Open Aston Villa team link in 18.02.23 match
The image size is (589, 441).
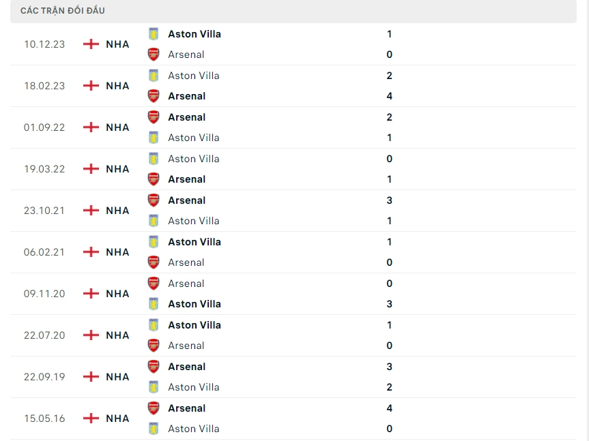pos(193,76)
